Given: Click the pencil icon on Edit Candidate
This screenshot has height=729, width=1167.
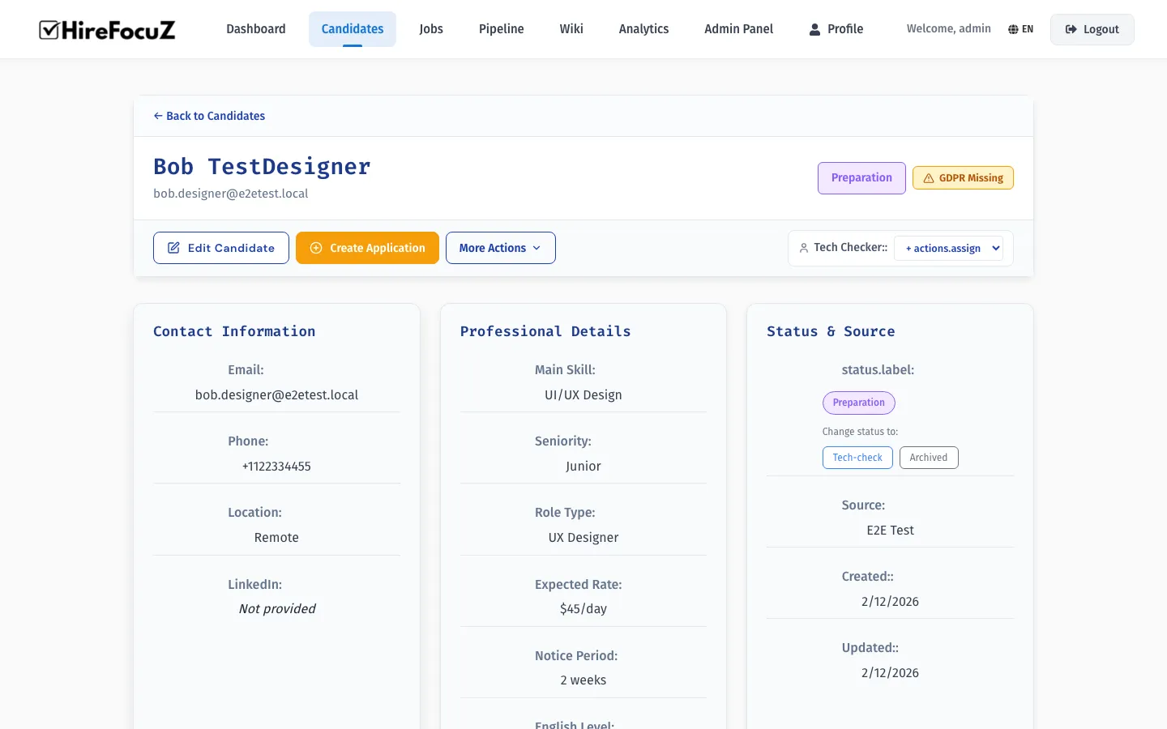Looking at the screenshot, I should 173,248.
